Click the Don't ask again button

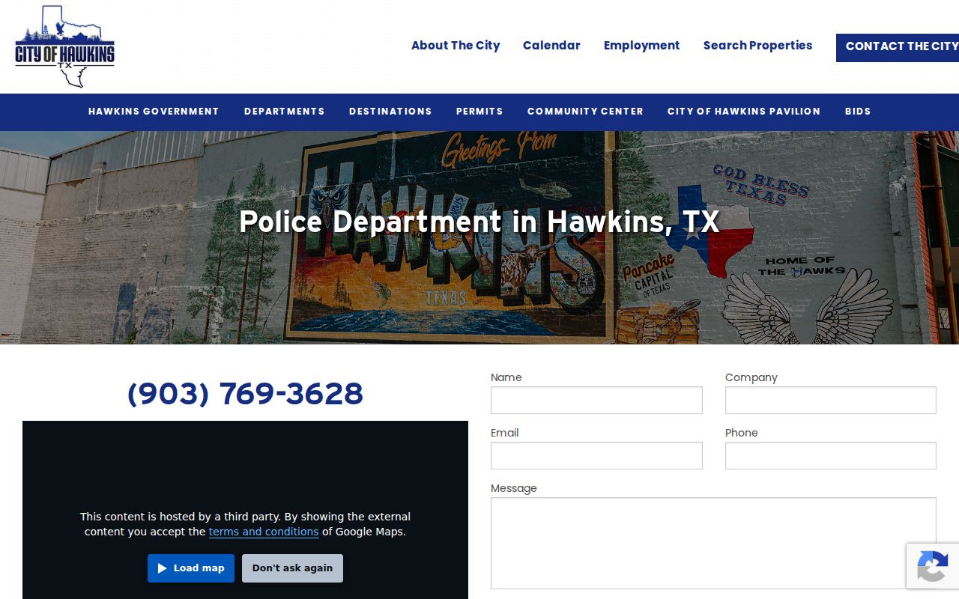[x=292, y=568]
